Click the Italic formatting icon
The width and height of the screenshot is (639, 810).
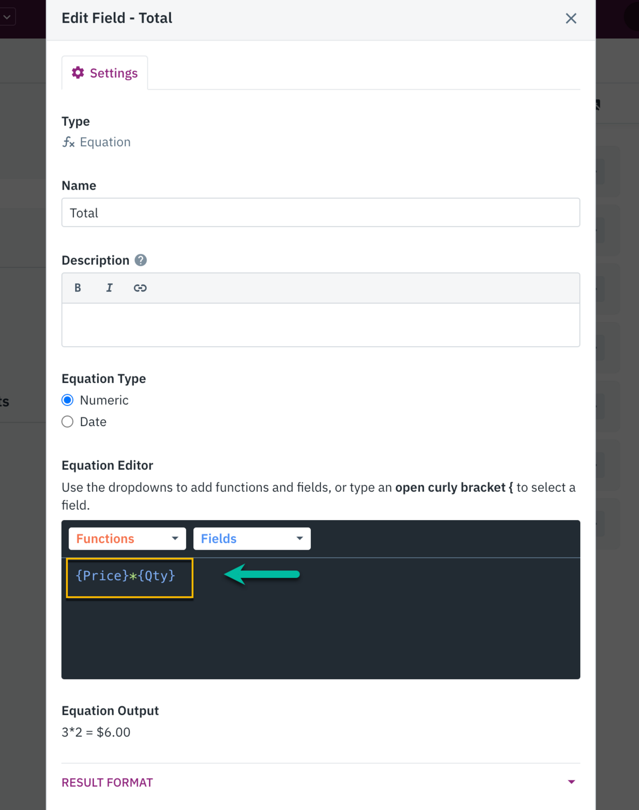point(109,288)
